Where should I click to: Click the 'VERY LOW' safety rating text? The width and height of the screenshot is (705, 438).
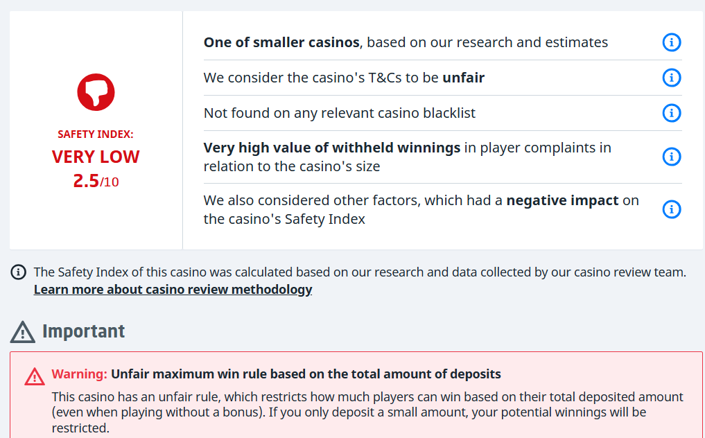96,157
